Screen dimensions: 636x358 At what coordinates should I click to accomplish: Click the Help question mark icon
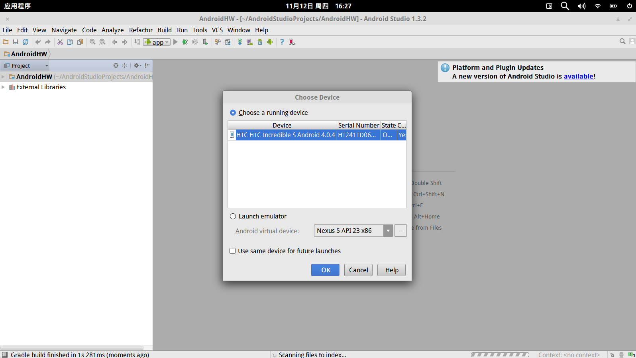click(x=282, y=42)
